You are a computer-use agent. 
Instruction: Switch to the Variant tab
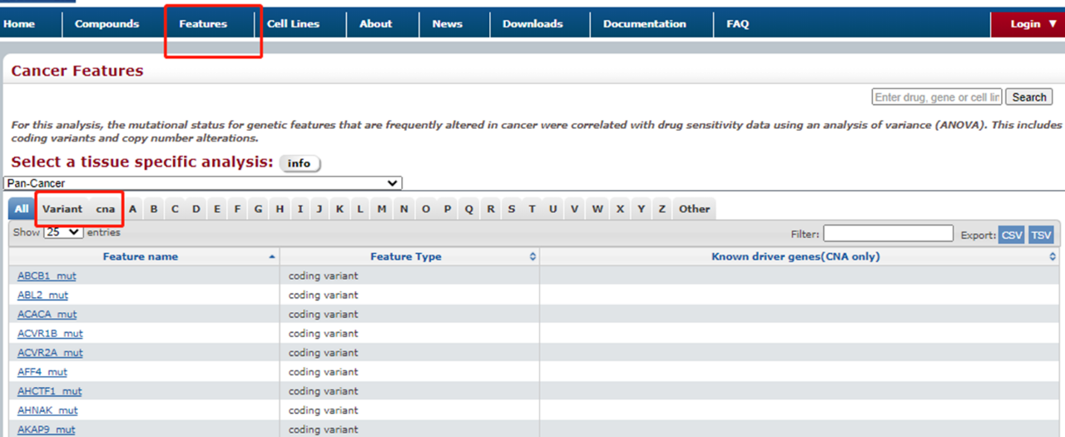pos(62,209)
